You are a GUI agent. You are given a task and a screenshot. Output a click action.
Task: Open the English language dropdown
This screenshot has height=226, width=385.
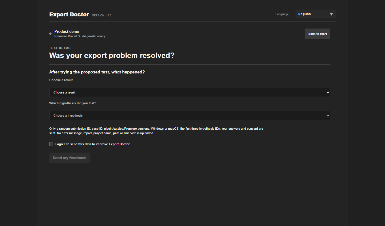click(315, 14)
